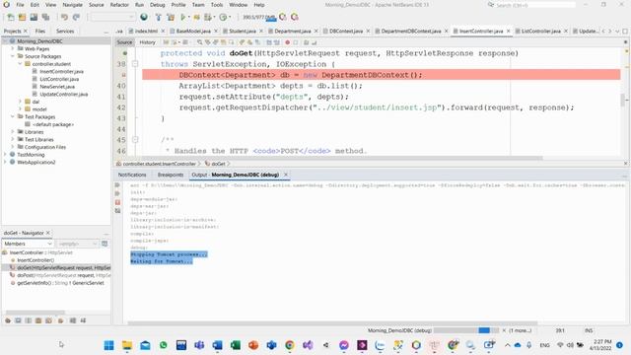This screenshot has height=355, width=631.
Task: Open File Explorer from taskbar
Action: (x=127, y=345)
